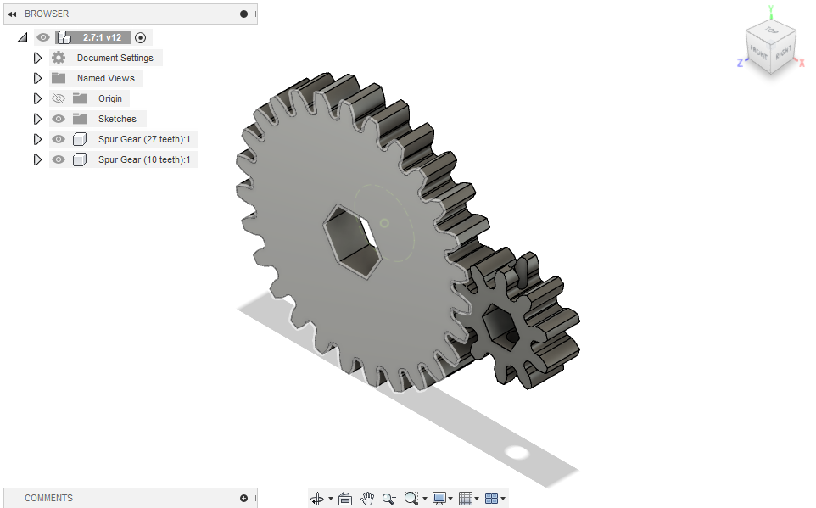Expand Spur Gear (10 teeth):1 in tree
This screenshot has height=508, width=816.
[x=36, y=159]
